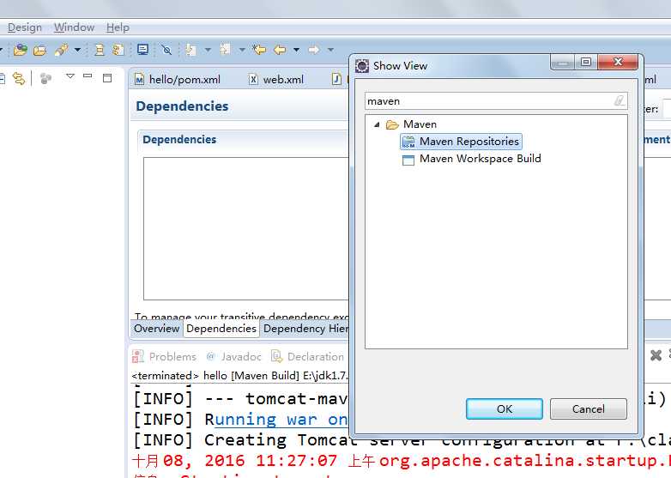Click the grey circles icon in side panel

tap(45, 78)
